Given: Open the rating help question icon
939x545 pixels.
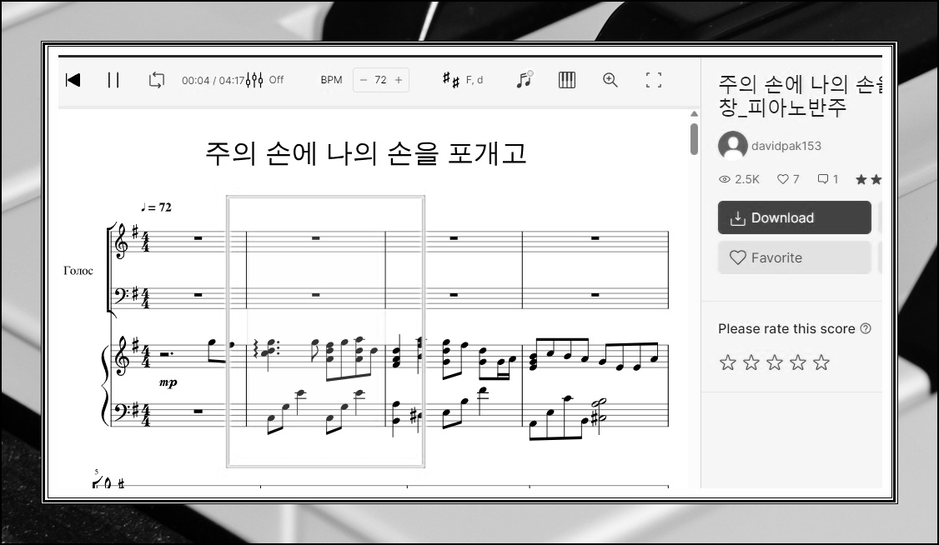Looking at the screenshot, I should point(866,328).
